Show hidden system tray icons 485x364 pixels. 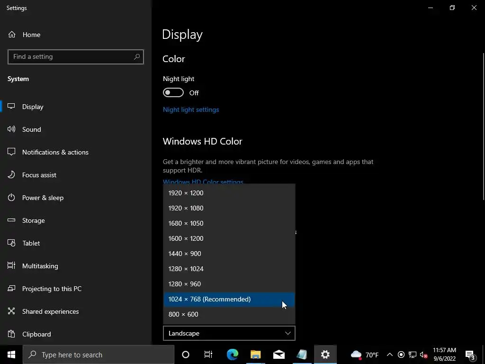[x=390, y=355]
